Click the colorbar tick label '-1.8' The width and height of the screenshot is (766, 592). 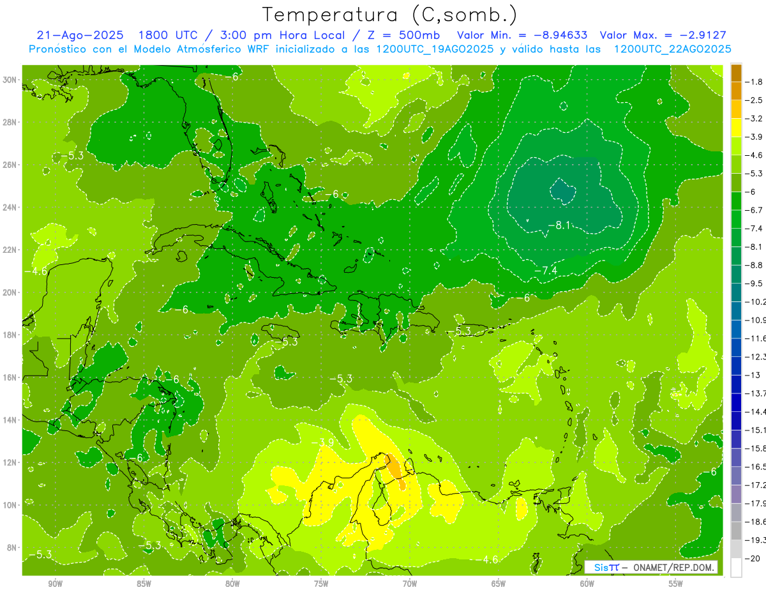tap(755, 82)
